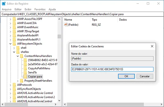The width and height of the screenshot is (164, 107).
Task: Collapse the ContextMenuHandlers key
Action: click(x=18, y=56)
